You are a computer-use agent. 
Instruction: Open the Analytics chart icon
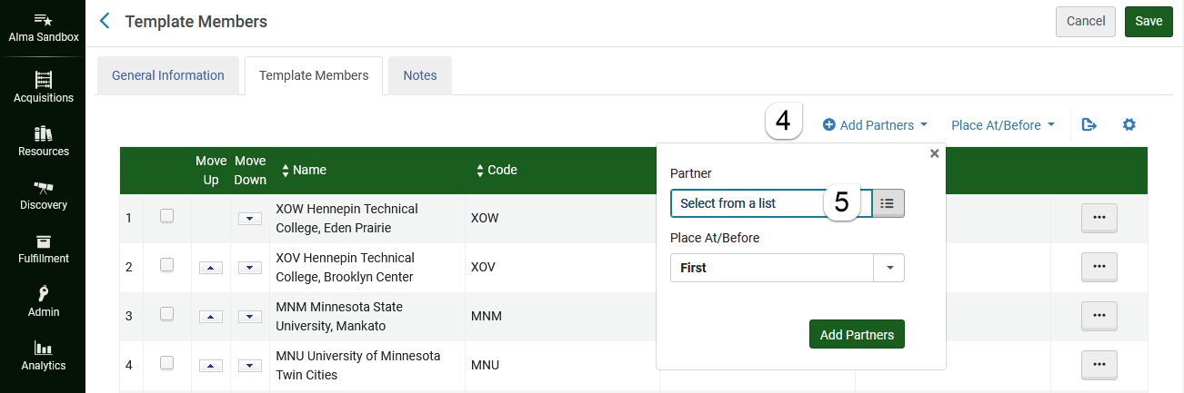(x=43, y=348)
